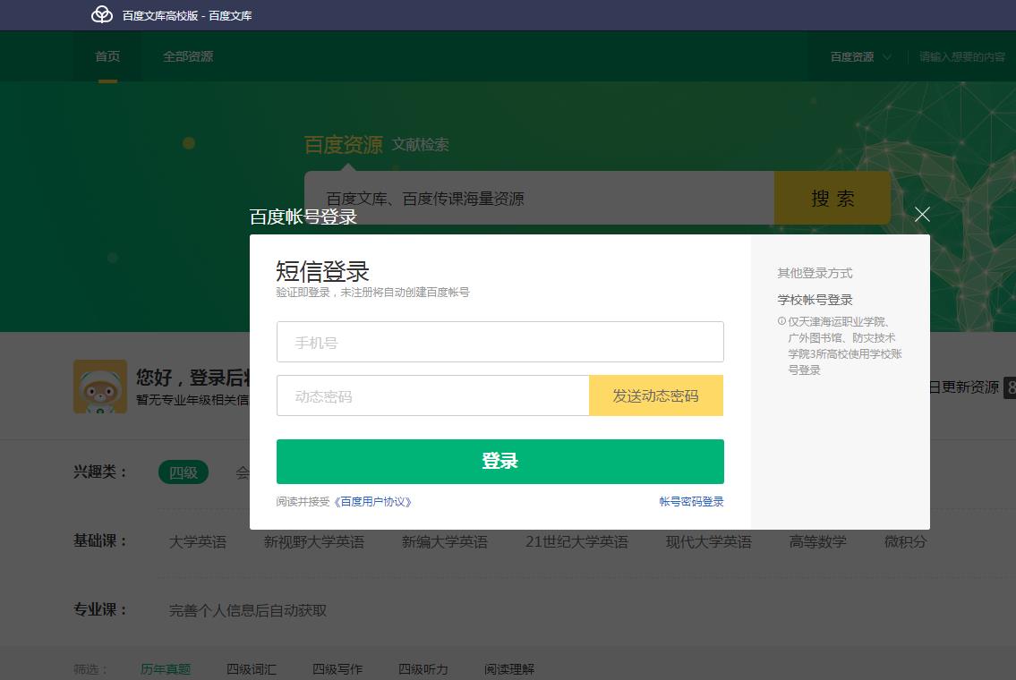Focus the 手机号 input field
1016x680 pixels.
500,342
